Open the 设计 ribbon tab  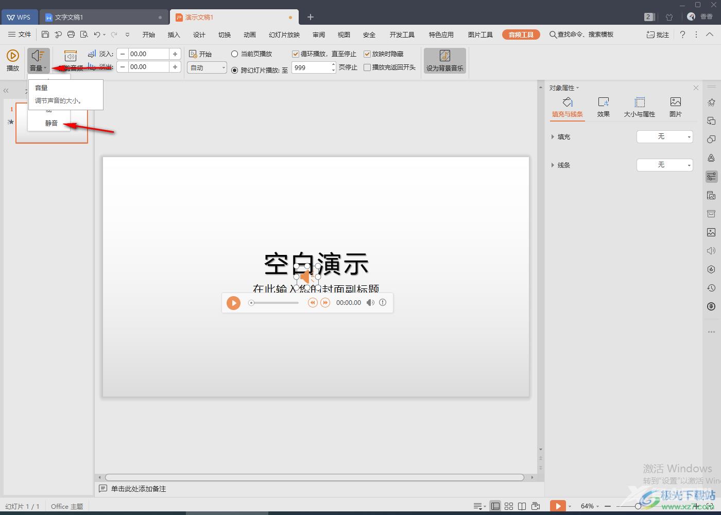[x=199, y=35]
